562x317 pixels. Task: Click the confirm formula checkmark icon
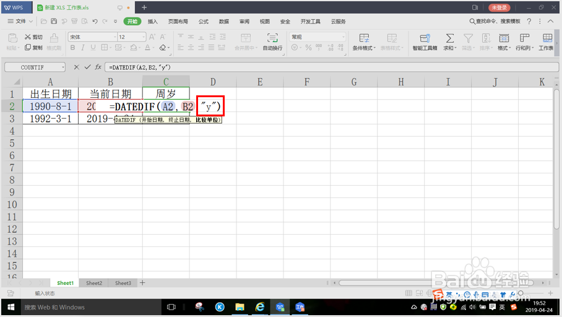click(87, 67)
